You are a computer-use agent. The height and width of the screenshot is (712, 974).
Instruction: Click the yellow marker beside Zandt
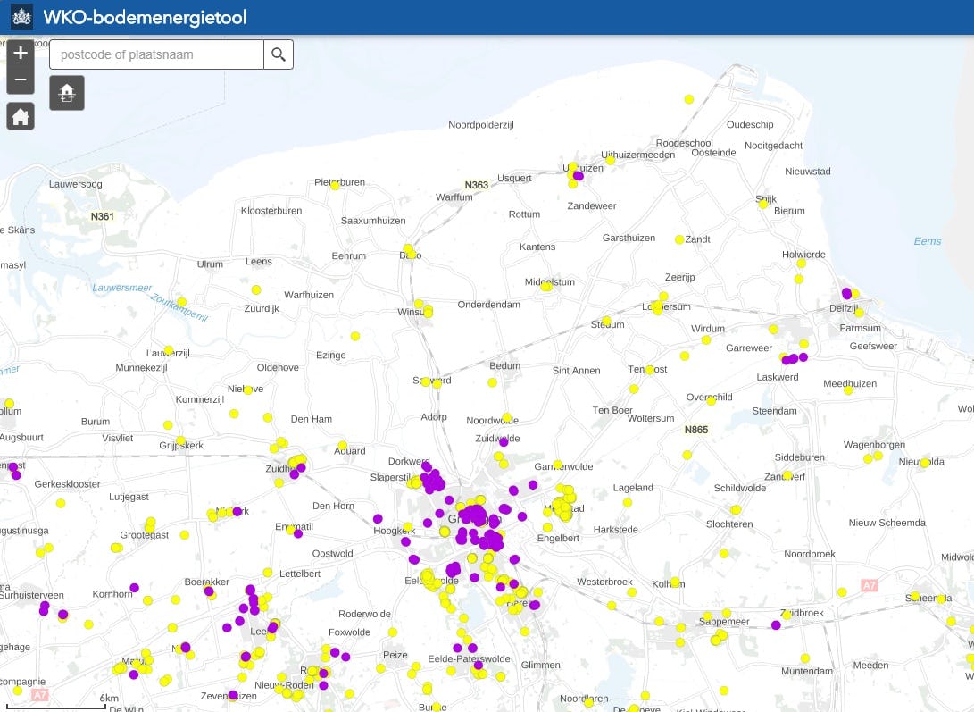[x=679, y=239]
